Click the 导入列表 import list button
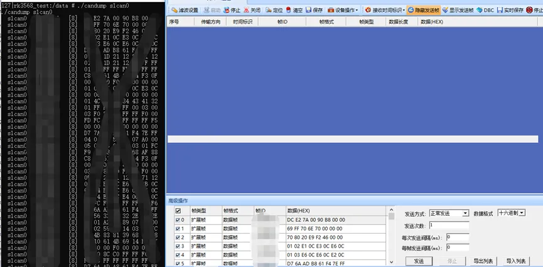 (x=516, y=261)
